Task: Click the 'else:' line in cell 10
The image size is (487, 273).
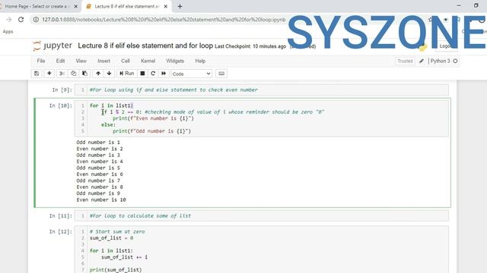Action: click(108, 124)
